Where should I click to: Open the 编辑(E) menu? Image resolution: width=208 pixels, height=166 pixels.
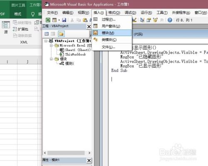pyautogui.click(x=68, y=13)
